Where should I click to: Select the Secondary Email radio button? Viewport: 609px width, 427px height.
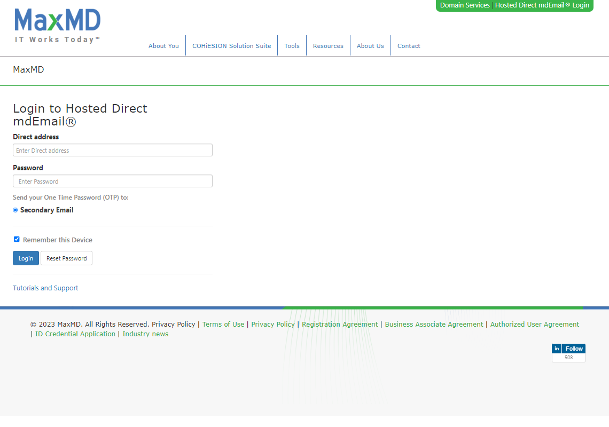click(15, 210)
